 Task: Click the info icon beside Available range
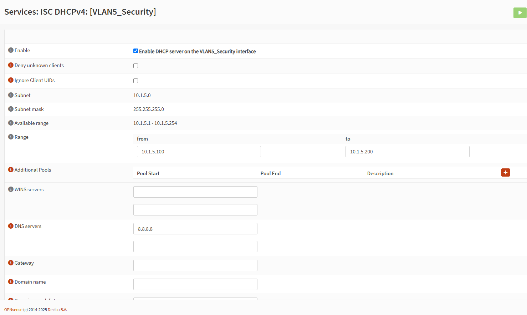[x=10, y=123]
